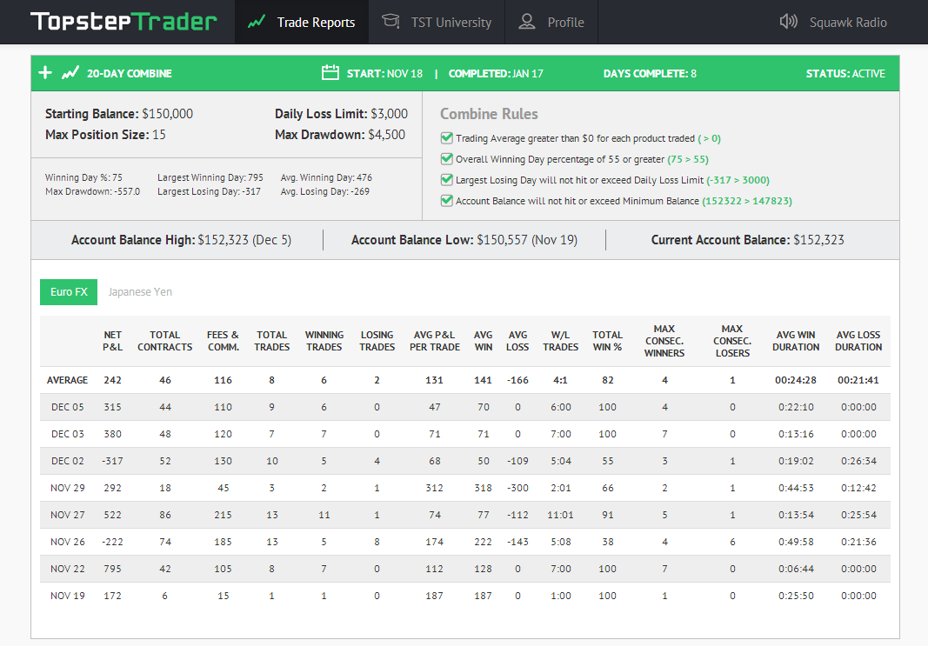Click the STATUS: ACTIVE label
The image size is (928, 660).
point(845,73)
